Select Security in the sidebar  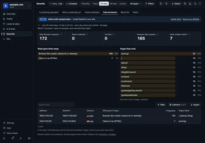[17, 34]
